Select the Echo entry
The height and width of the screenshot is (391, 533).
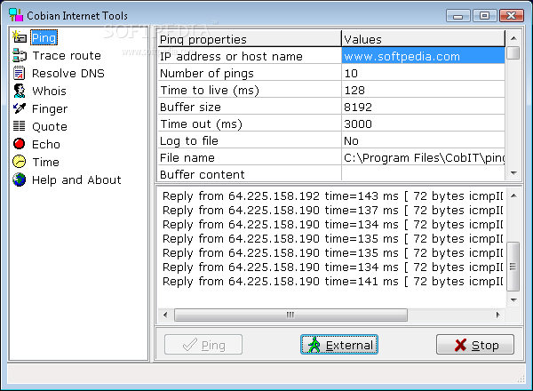(x=46, y=144)
